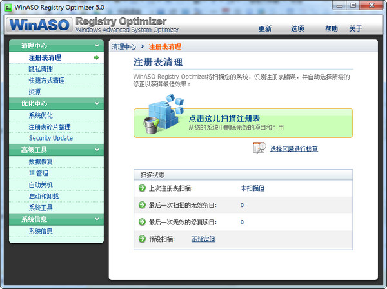
Task: Click green arrow beside 最后一次无效的修复项目
Action: (x=142, y=222)
